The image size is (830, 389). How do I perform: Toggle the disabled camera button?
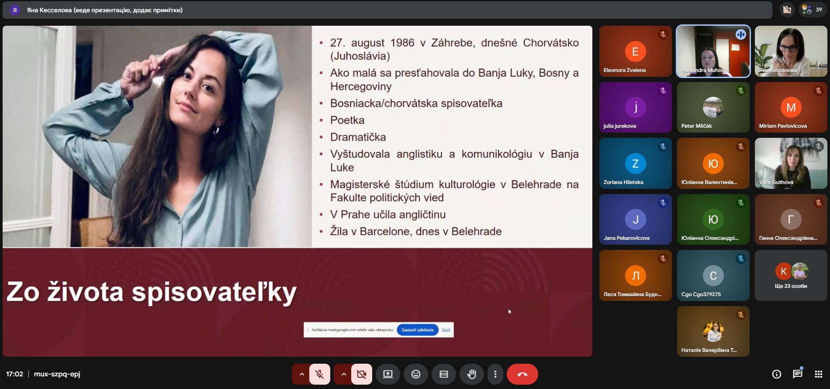(361, 374)
